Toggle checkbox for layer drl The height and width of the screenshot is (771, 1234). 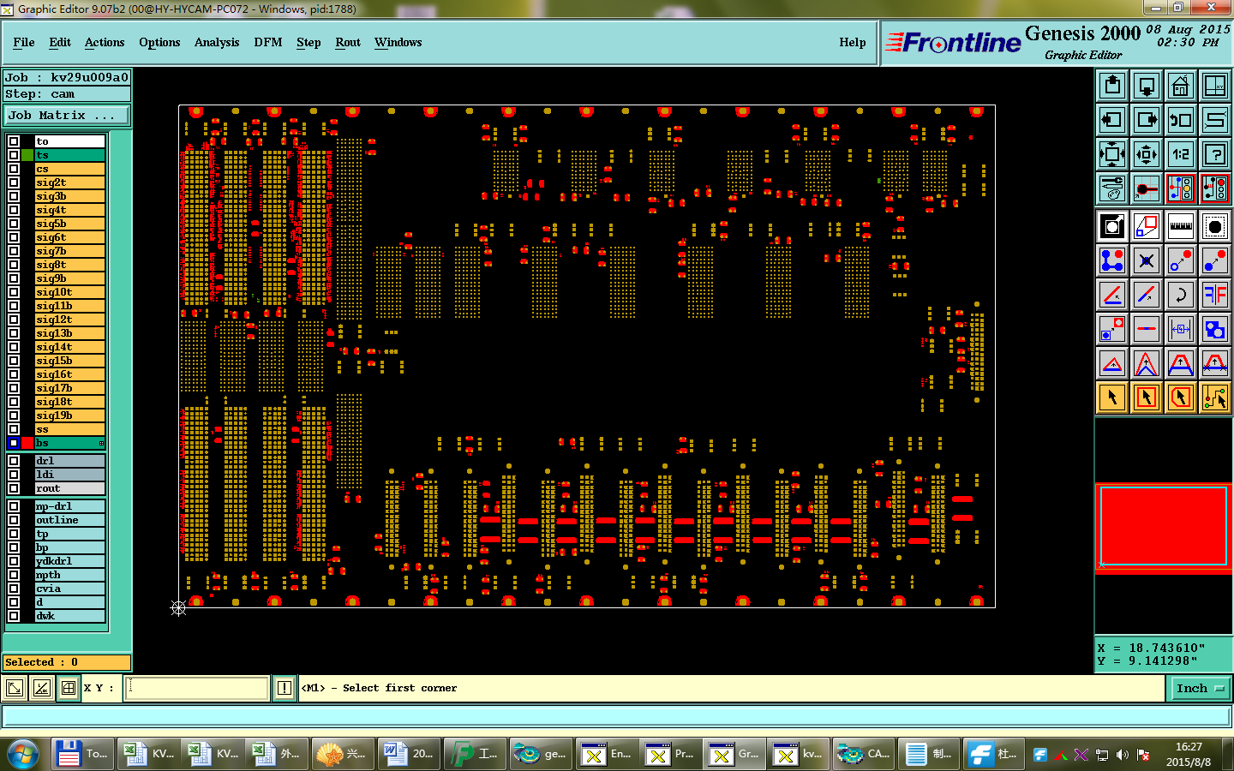tap(14, 461)
